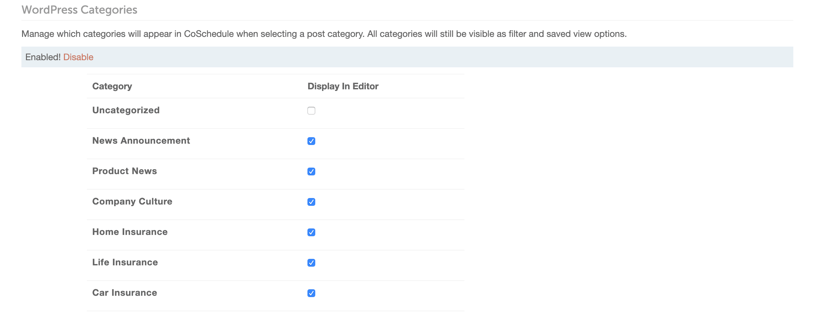Screen dimensions: 816x332
Task: Toggle the Product News checkbox off
Action: pyautogui.click(x=311, y=172)
